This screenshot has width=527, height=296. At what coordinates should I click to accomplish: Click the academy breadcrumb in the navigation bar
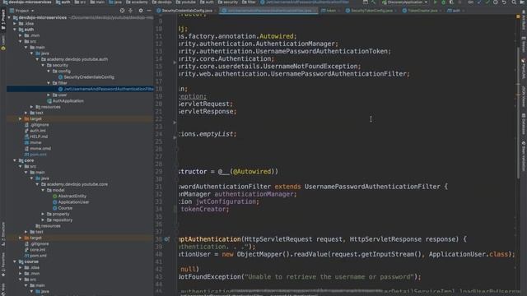(x=137, y=2)
